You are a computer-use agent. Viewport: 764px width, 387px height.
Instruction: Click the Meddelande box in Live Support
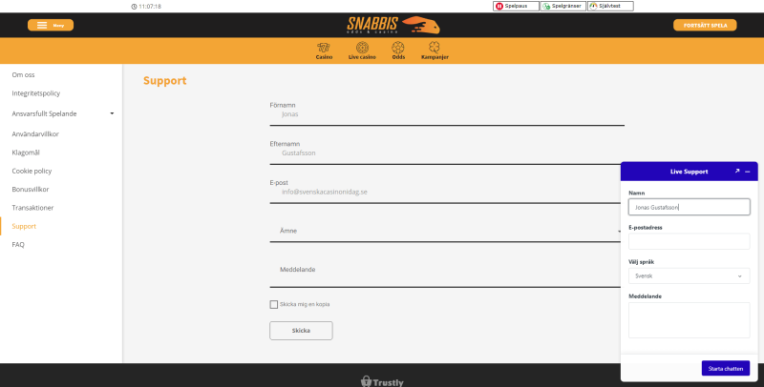coord(689,320)
